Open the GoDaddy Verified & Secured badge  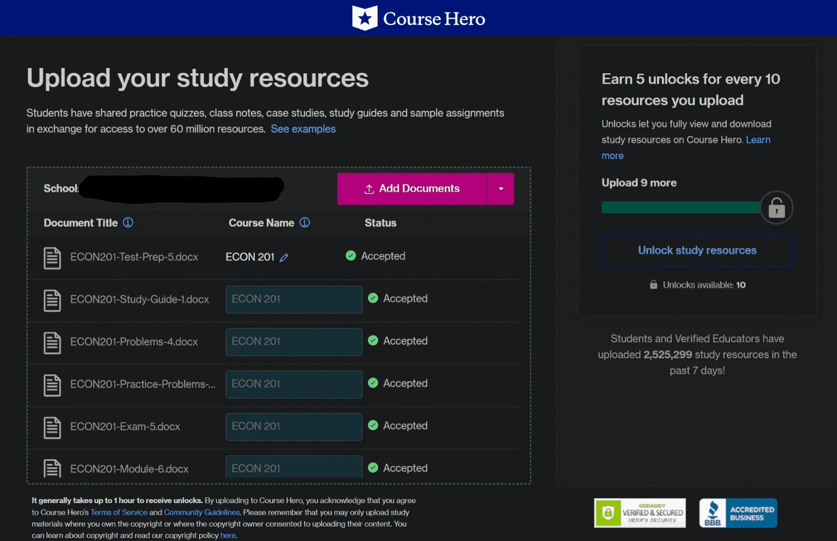tap(640, 513)
